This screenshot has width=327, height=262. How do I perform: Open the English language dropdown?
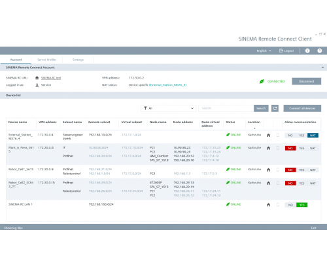pyautogui.click(x=264, y=50)
